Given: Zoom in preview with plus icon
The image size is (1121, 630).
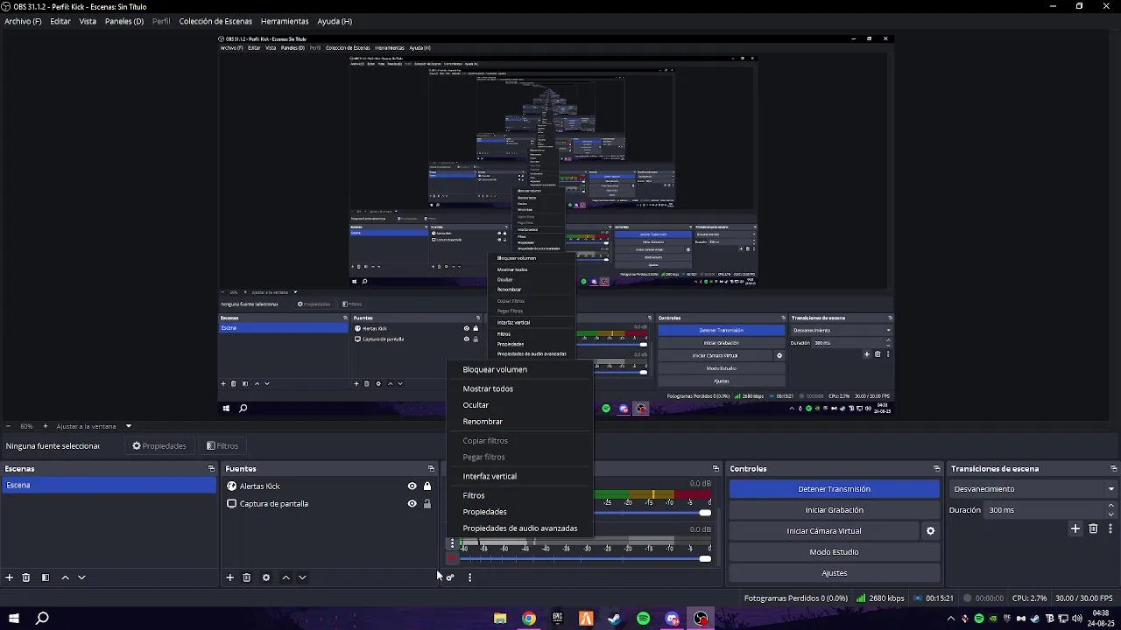Looking at the screenshot, I should tap(46, 426).
